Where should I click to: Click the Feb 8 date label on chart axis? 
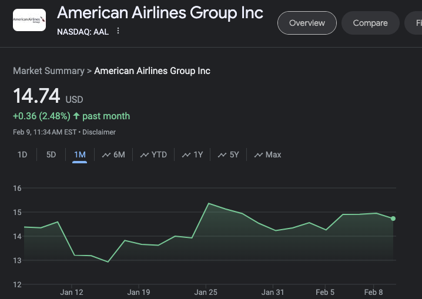[x=374, y=292]
